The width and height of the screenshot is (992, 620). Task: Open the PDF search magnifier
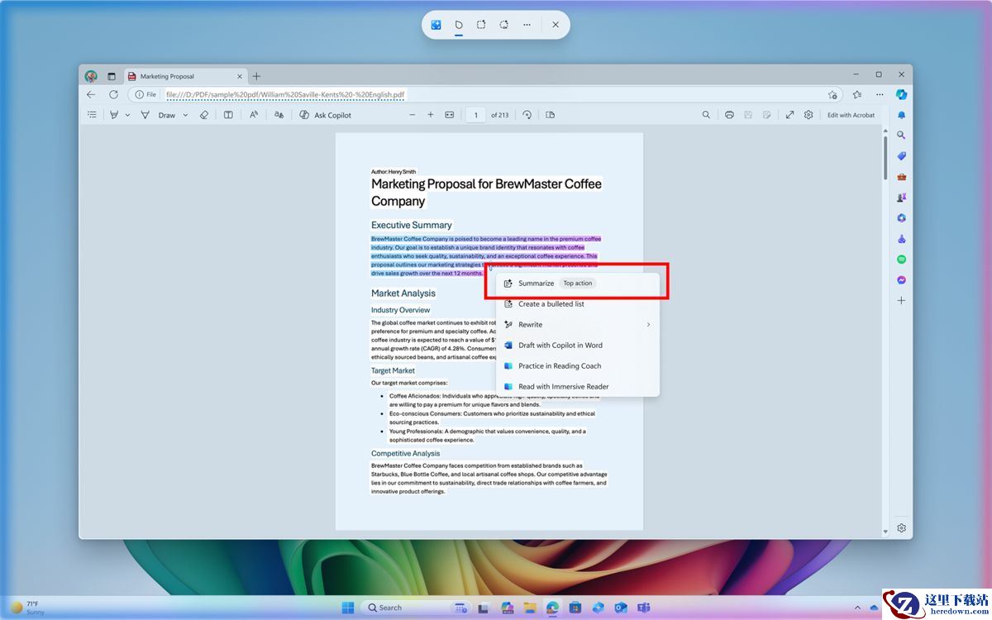click(706, 115)
